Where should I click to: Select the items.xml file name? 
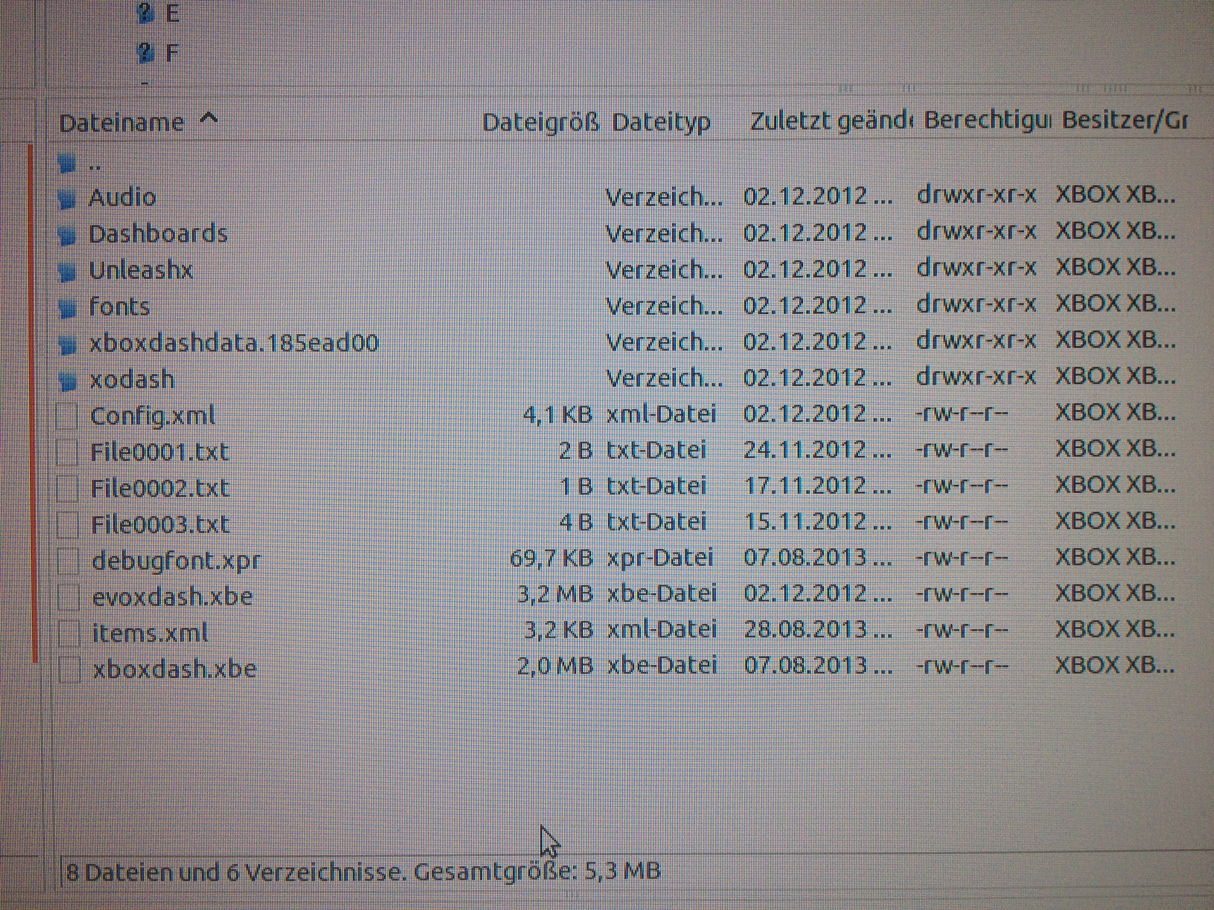(x=151, y=633)
